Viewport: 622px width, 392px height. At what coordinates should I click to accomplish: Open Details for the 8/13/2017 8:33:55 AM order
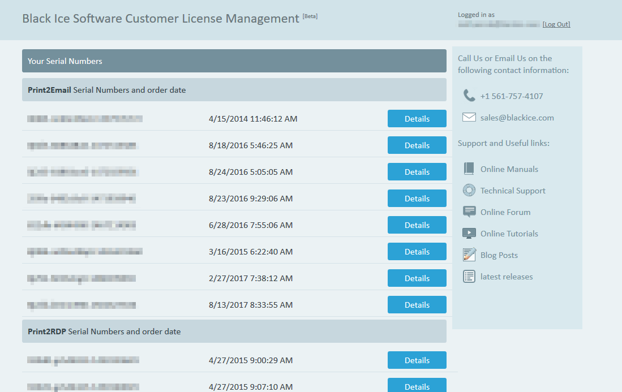[x=417, y=304]
